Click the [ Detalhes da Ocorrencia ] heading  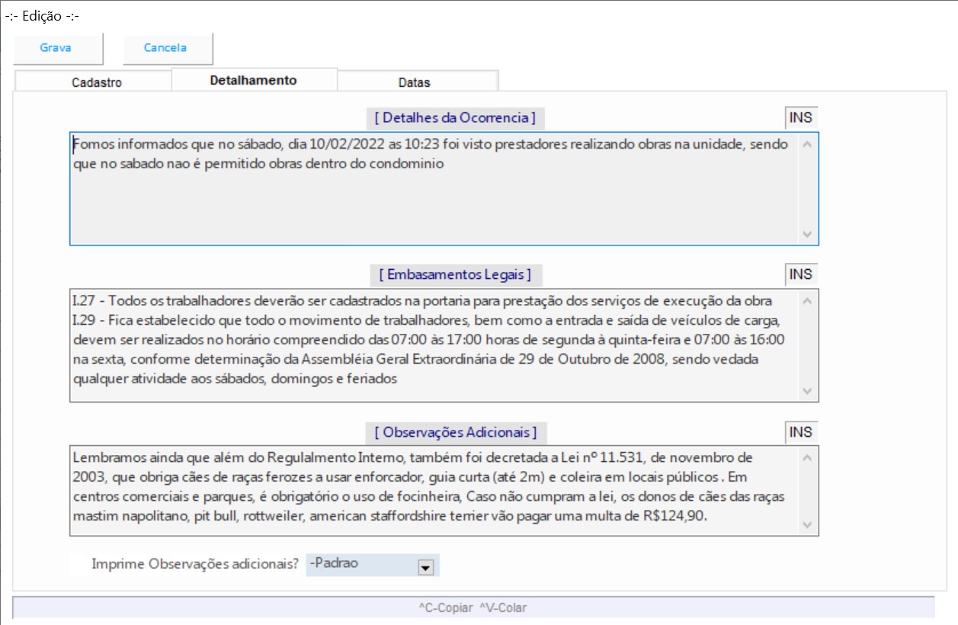(455, 118)
